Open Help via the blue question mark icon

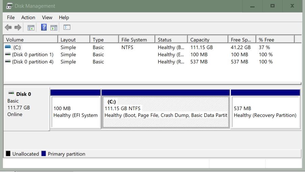(44, 28)
